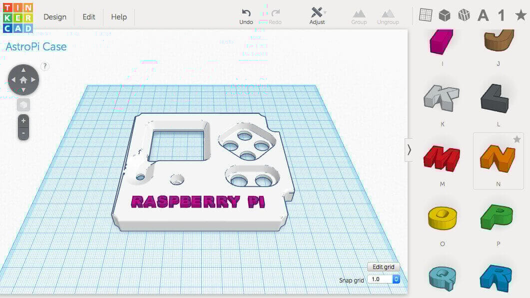Select the striped hole cube icon
The image size is (530, 298).
(x=464, y=15)
